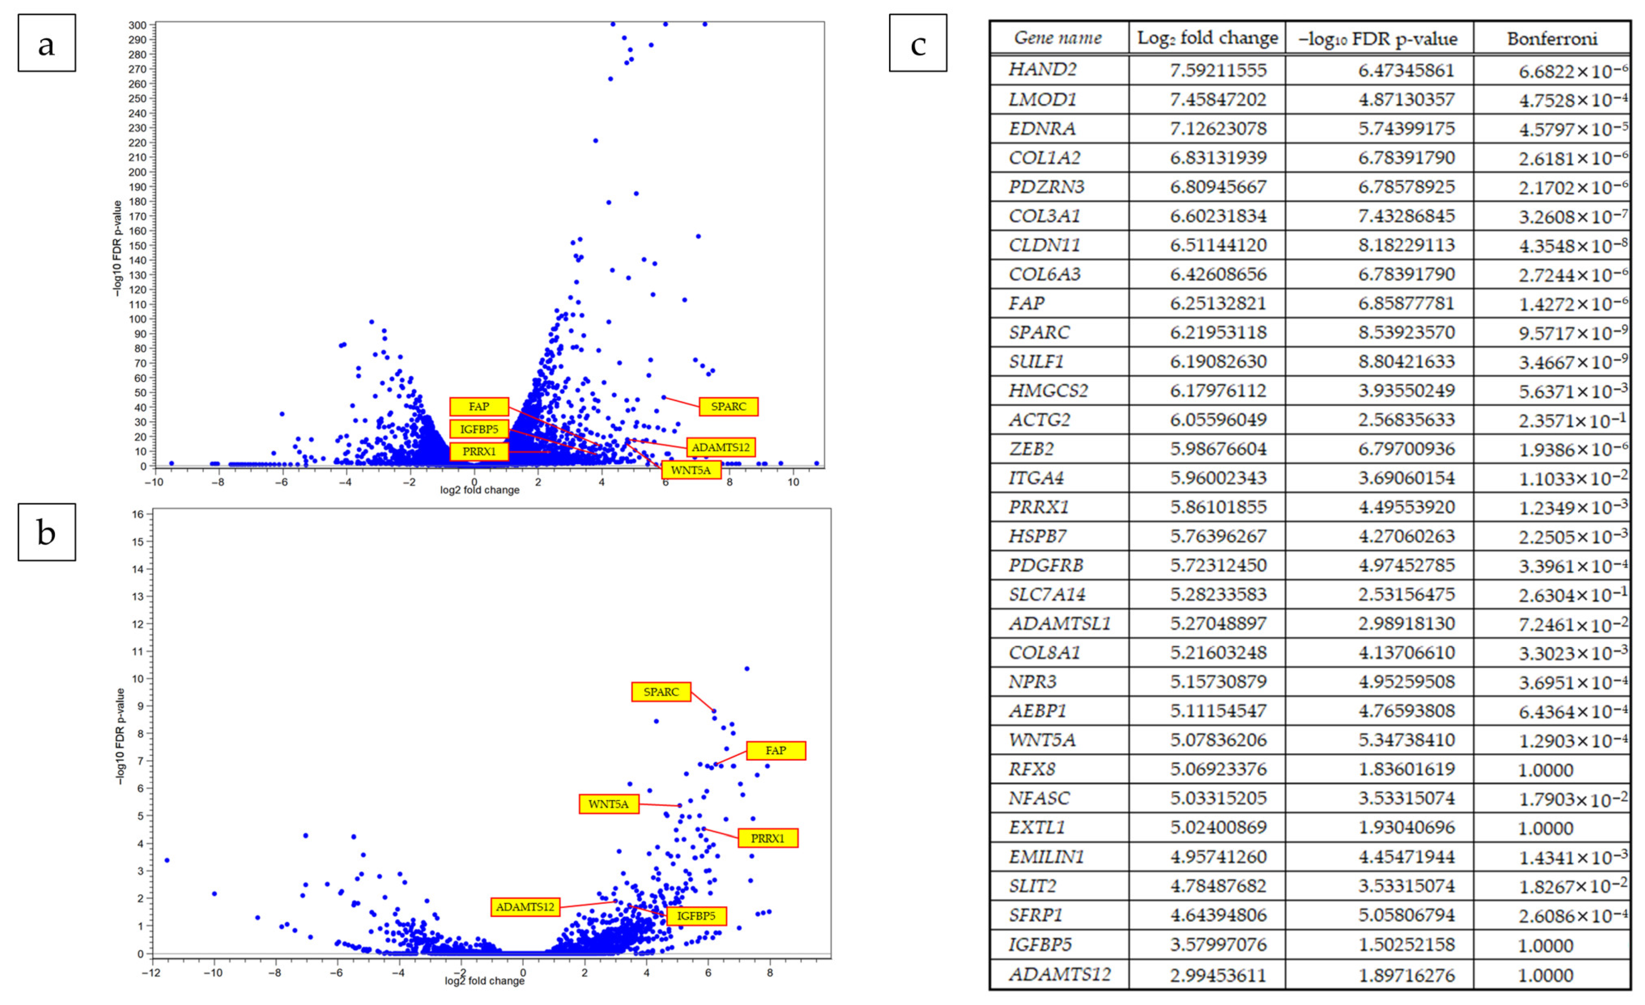Click the ADAMTS12 table row gene cell
Screen dimensions: 1645x1005
(1060, 974)
